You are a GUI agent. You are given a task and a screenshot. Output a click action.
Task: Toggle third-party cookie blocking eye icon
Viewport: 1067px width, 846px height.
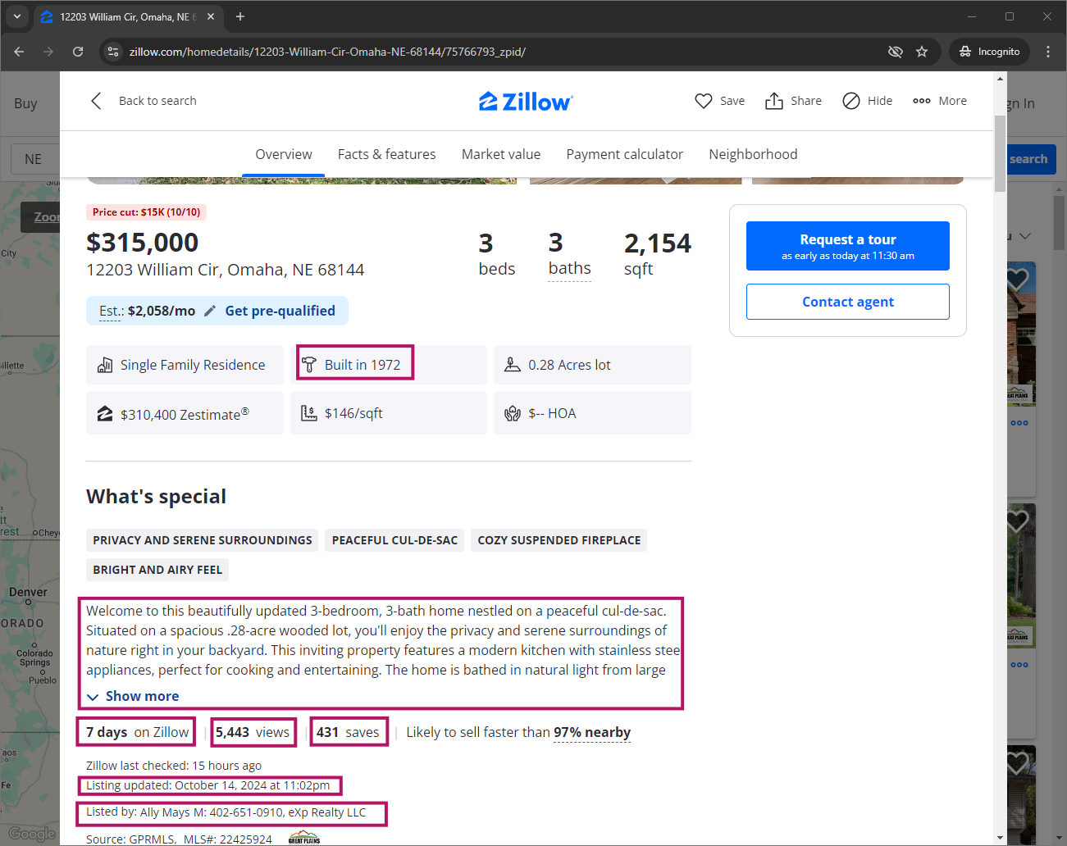[x=895, y=52]
